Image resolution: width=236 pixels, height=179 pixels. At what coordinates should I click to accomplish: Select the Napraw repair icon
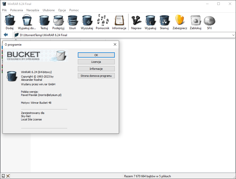136,20
